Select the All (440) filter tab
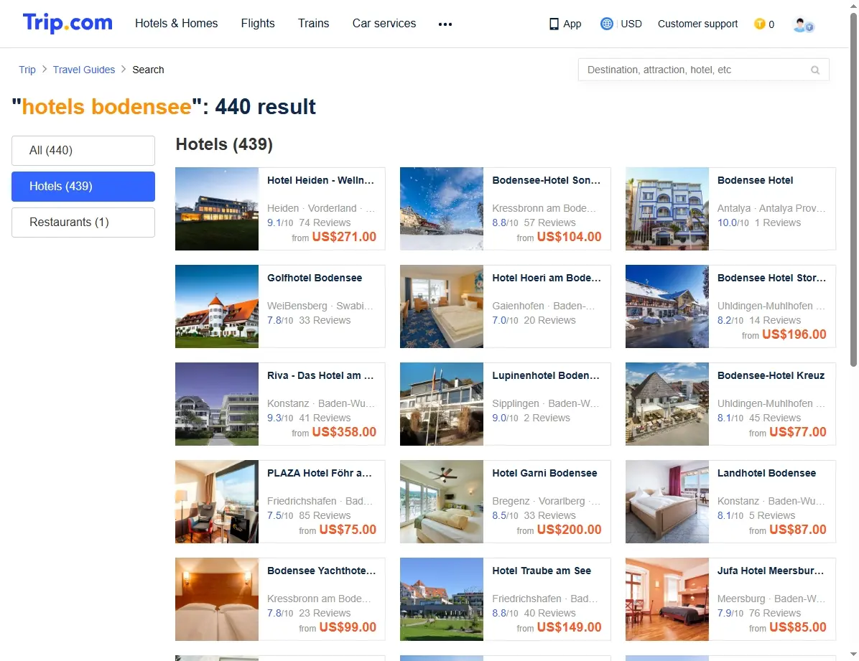This screenshot has height=661, width=859. click(x=83, y=150)
